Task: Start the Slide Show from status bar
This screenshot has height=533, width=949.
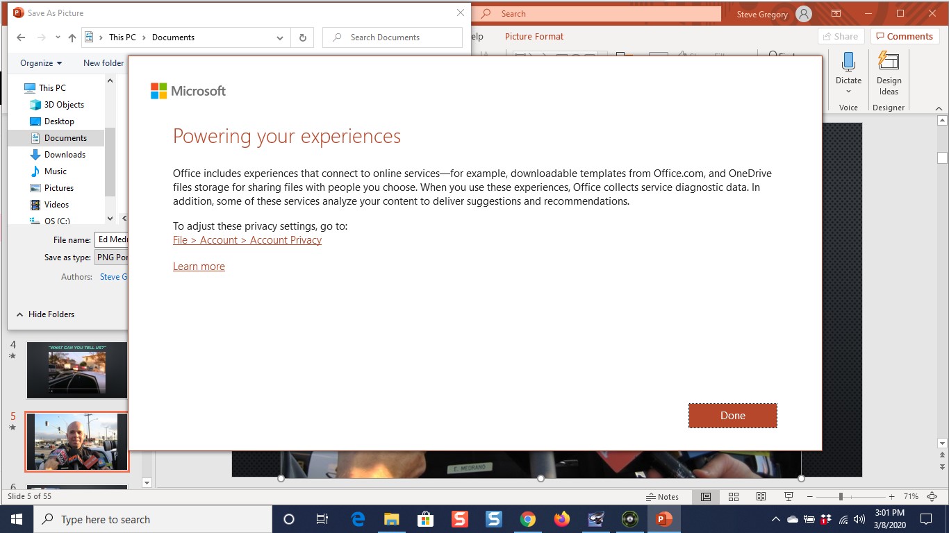Action: (789, 496)
